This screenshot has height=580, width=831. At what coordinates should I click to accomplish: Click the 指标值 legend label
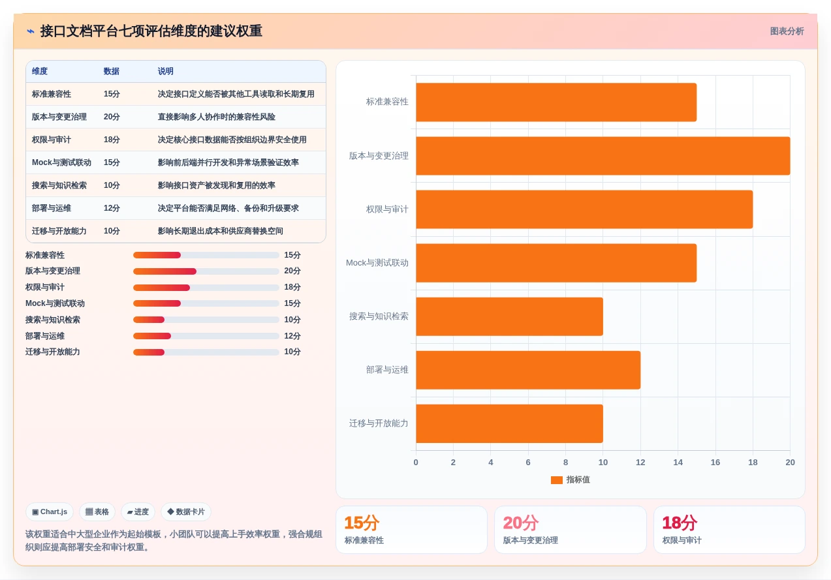pos(578,480)
